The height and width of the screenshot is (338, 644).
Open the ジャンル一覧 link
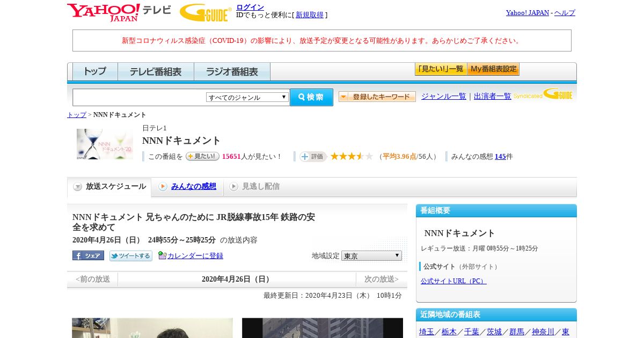click(x=444, y=97)
